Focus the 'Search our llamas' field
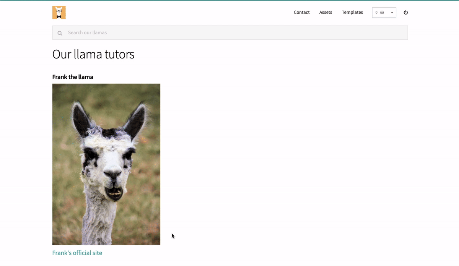The width and height of the screenshot is (459, 266). 230,32
